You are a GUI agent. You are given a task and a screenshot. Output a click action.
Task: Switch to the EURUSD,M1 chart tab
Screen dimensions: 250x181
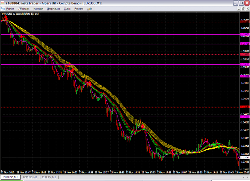[x=10, y=177]
